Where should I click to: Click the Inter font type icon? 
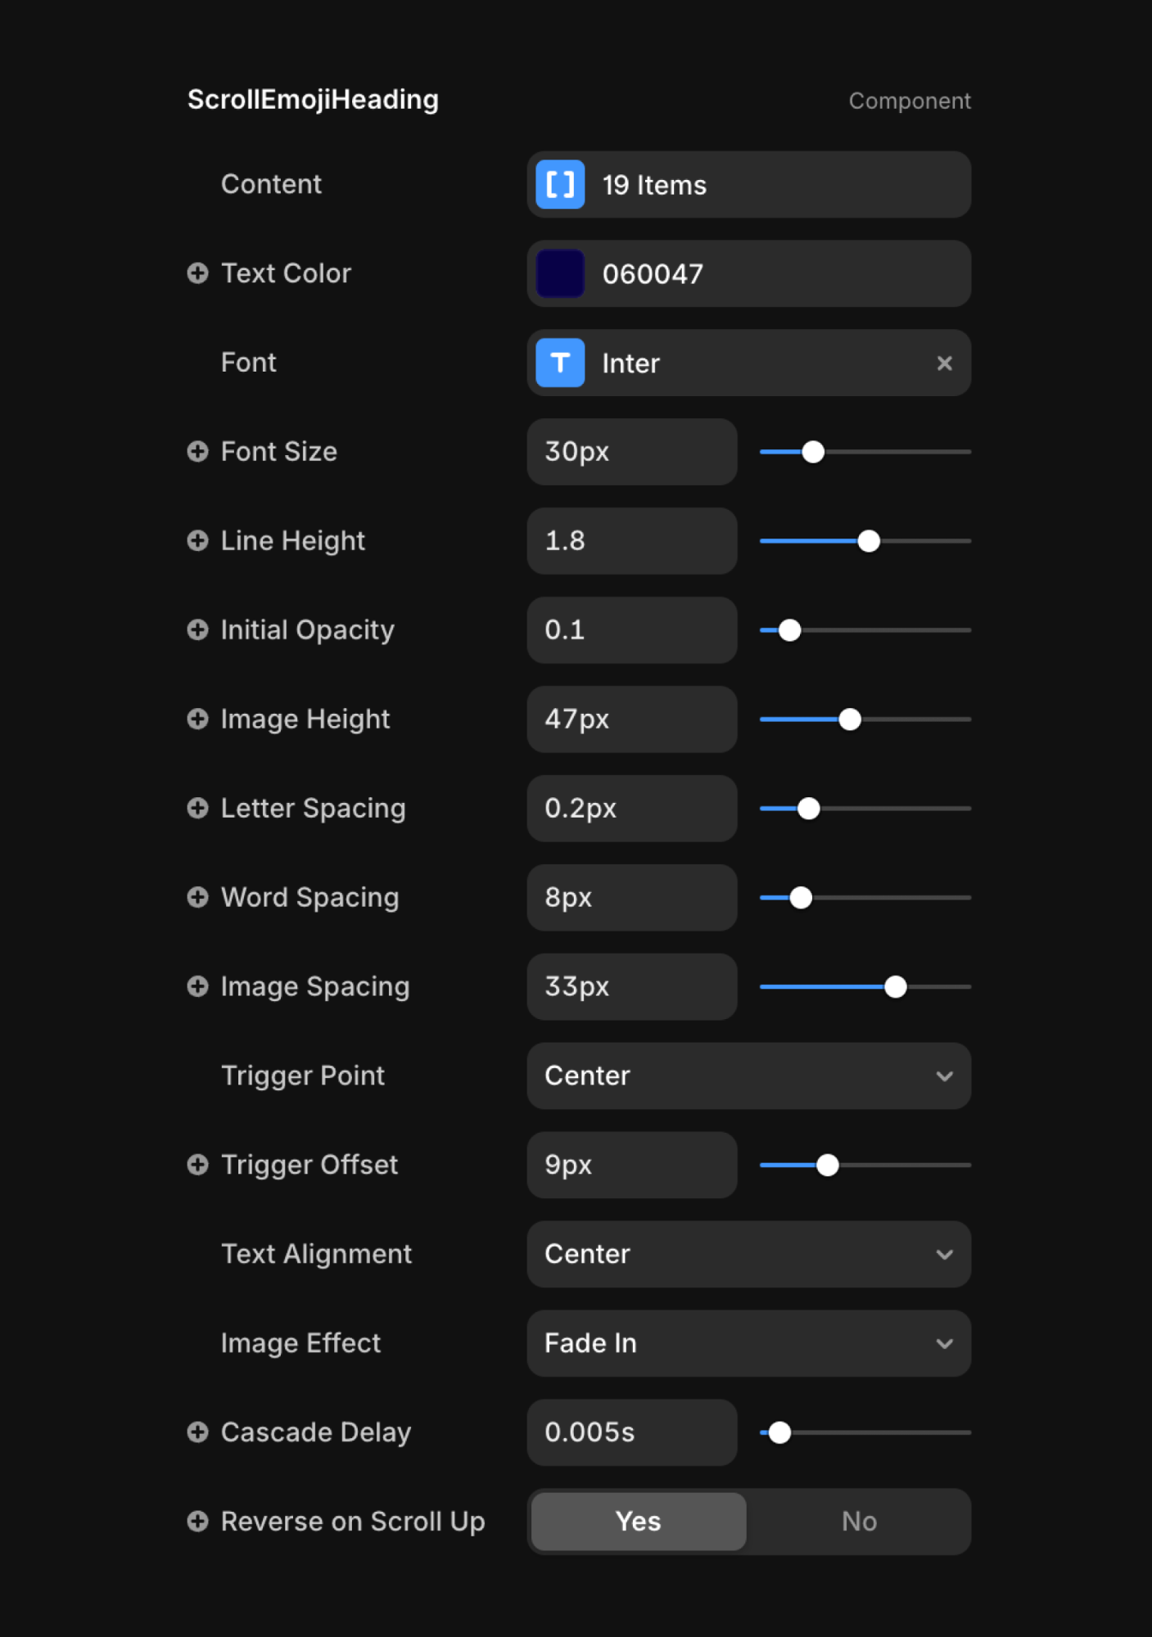coord(560,363)
